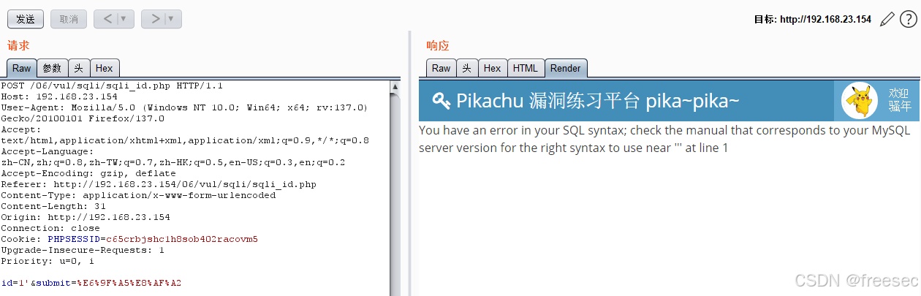
Task: Click the Accept-Encoding header line
Action: pyautogui.click(x=88, y=173)
